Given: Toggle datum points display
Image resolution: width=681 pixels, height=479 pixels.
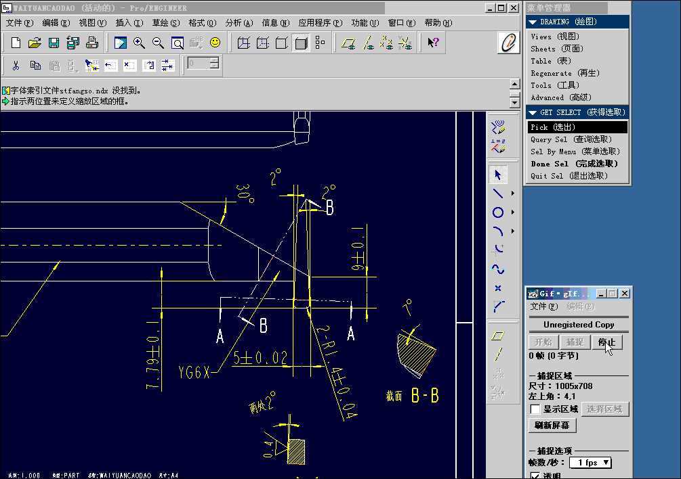Looking at the screenshot, I should [386, 43].
